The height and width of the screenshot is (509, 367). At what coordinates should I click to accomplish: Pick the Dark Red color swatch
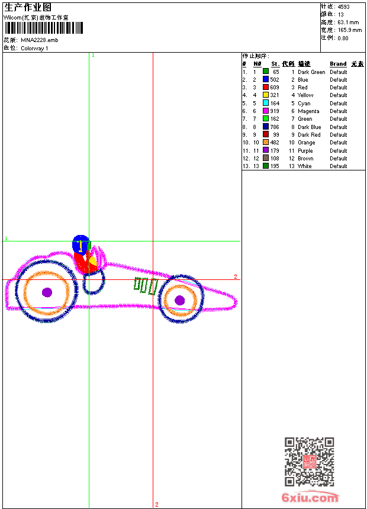(x=266, y=134)
